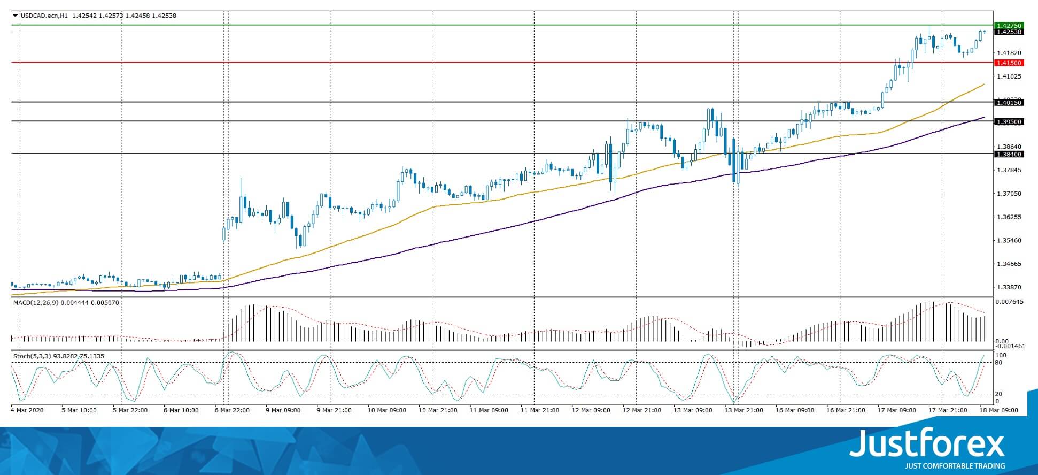
Task: Click the 17 Mar 09:00 time label
Action: (x=896, y=411)
